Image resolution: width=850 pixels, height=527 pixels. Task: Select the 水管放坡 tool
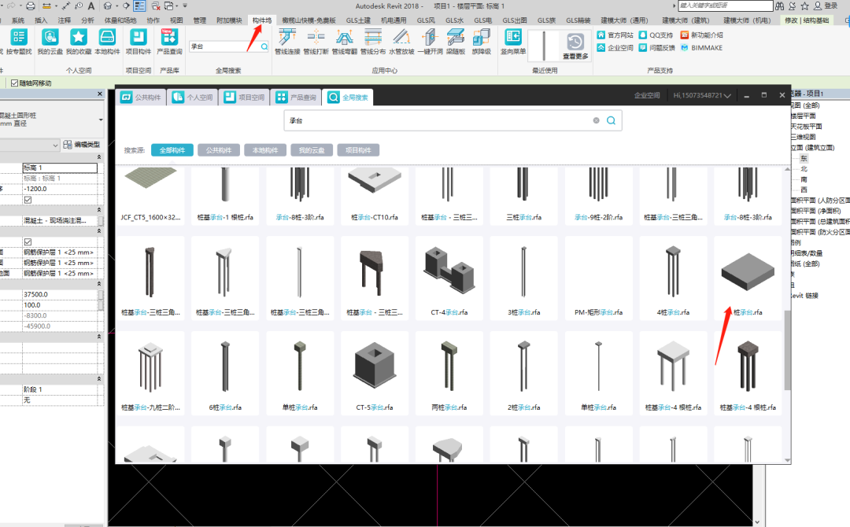(401, 42)
